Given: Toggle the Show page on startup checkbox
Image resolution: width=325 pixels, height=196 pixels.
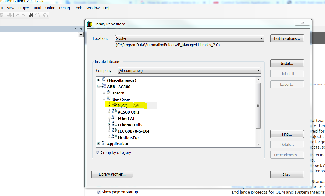Looking at the screenshot, I should 99,192.
